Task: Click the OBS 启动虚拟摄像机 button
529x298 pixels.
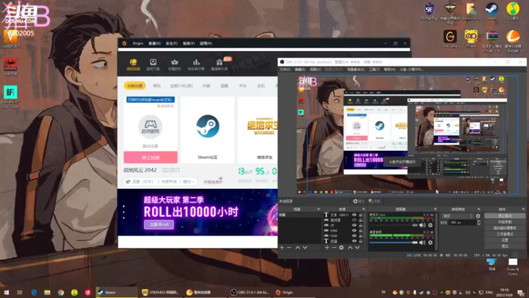Action: (505, 228)
